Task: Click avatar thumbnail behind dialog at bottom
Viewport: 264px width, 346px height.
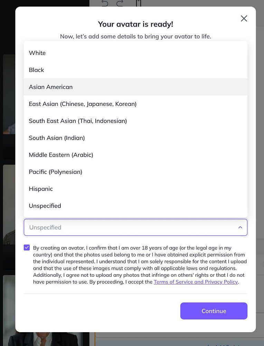Action: [44, 339]
